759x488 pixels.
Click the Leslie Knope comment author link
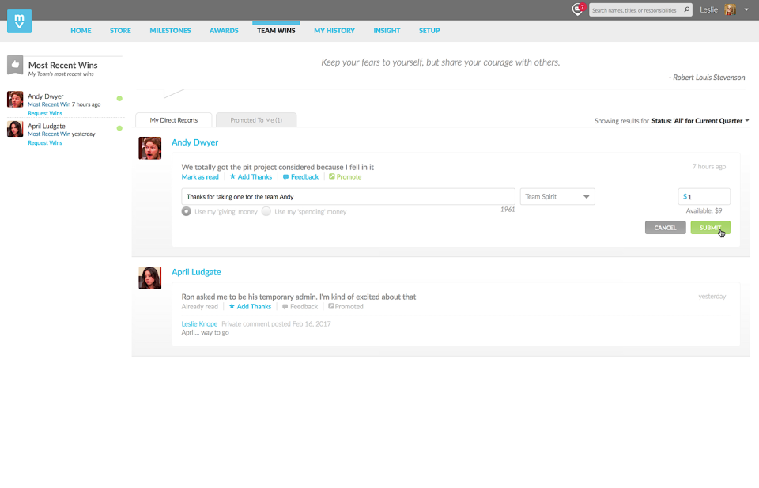[x=199, y=323]
